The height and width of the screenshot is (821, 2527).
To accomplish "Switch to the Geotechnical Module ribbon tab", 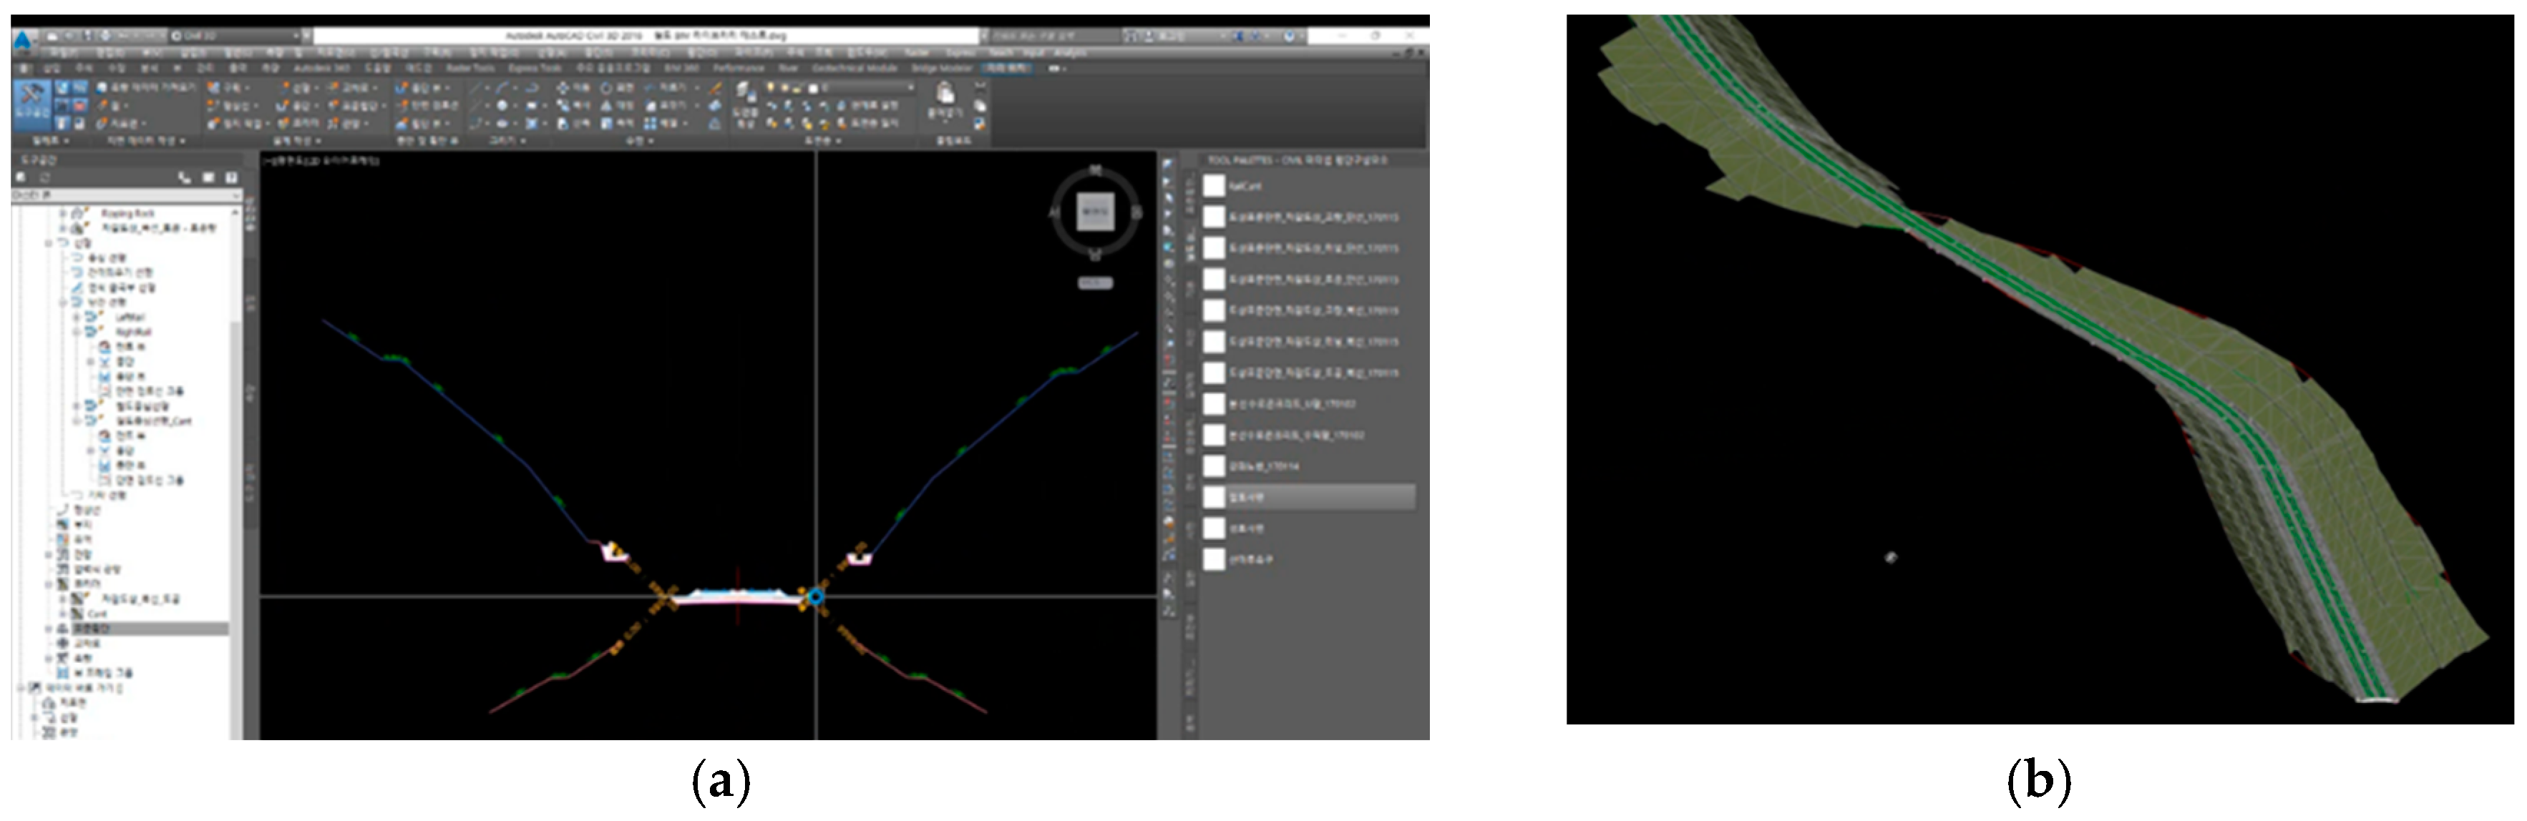I will click(x=854, y=69).
